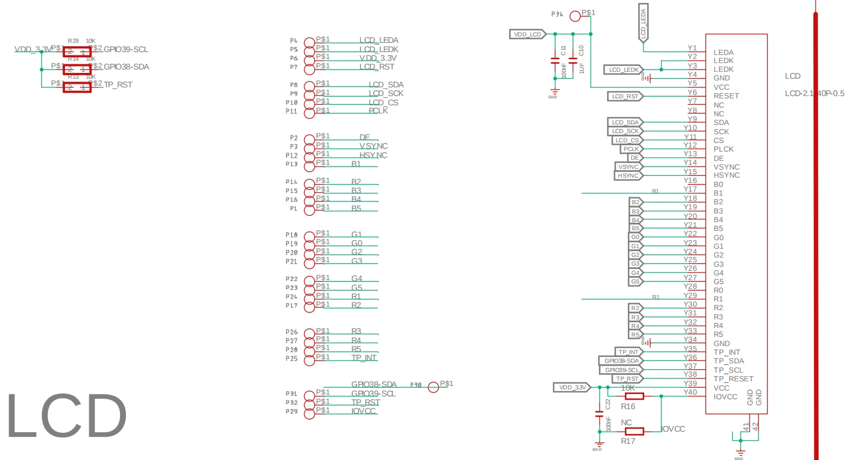Click the LEDA pin name
Image resolution: width=847 pixels, height=460 pixels.
[724, 52]
